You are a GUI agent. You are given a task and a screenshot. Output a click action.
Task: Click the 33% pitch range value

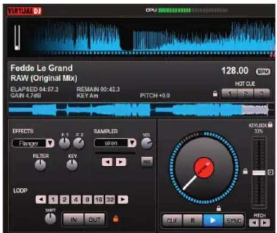(258, 131)
